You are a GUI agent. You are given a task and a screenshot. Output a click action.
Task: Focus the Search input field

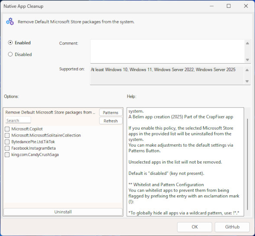click(18, 120)
